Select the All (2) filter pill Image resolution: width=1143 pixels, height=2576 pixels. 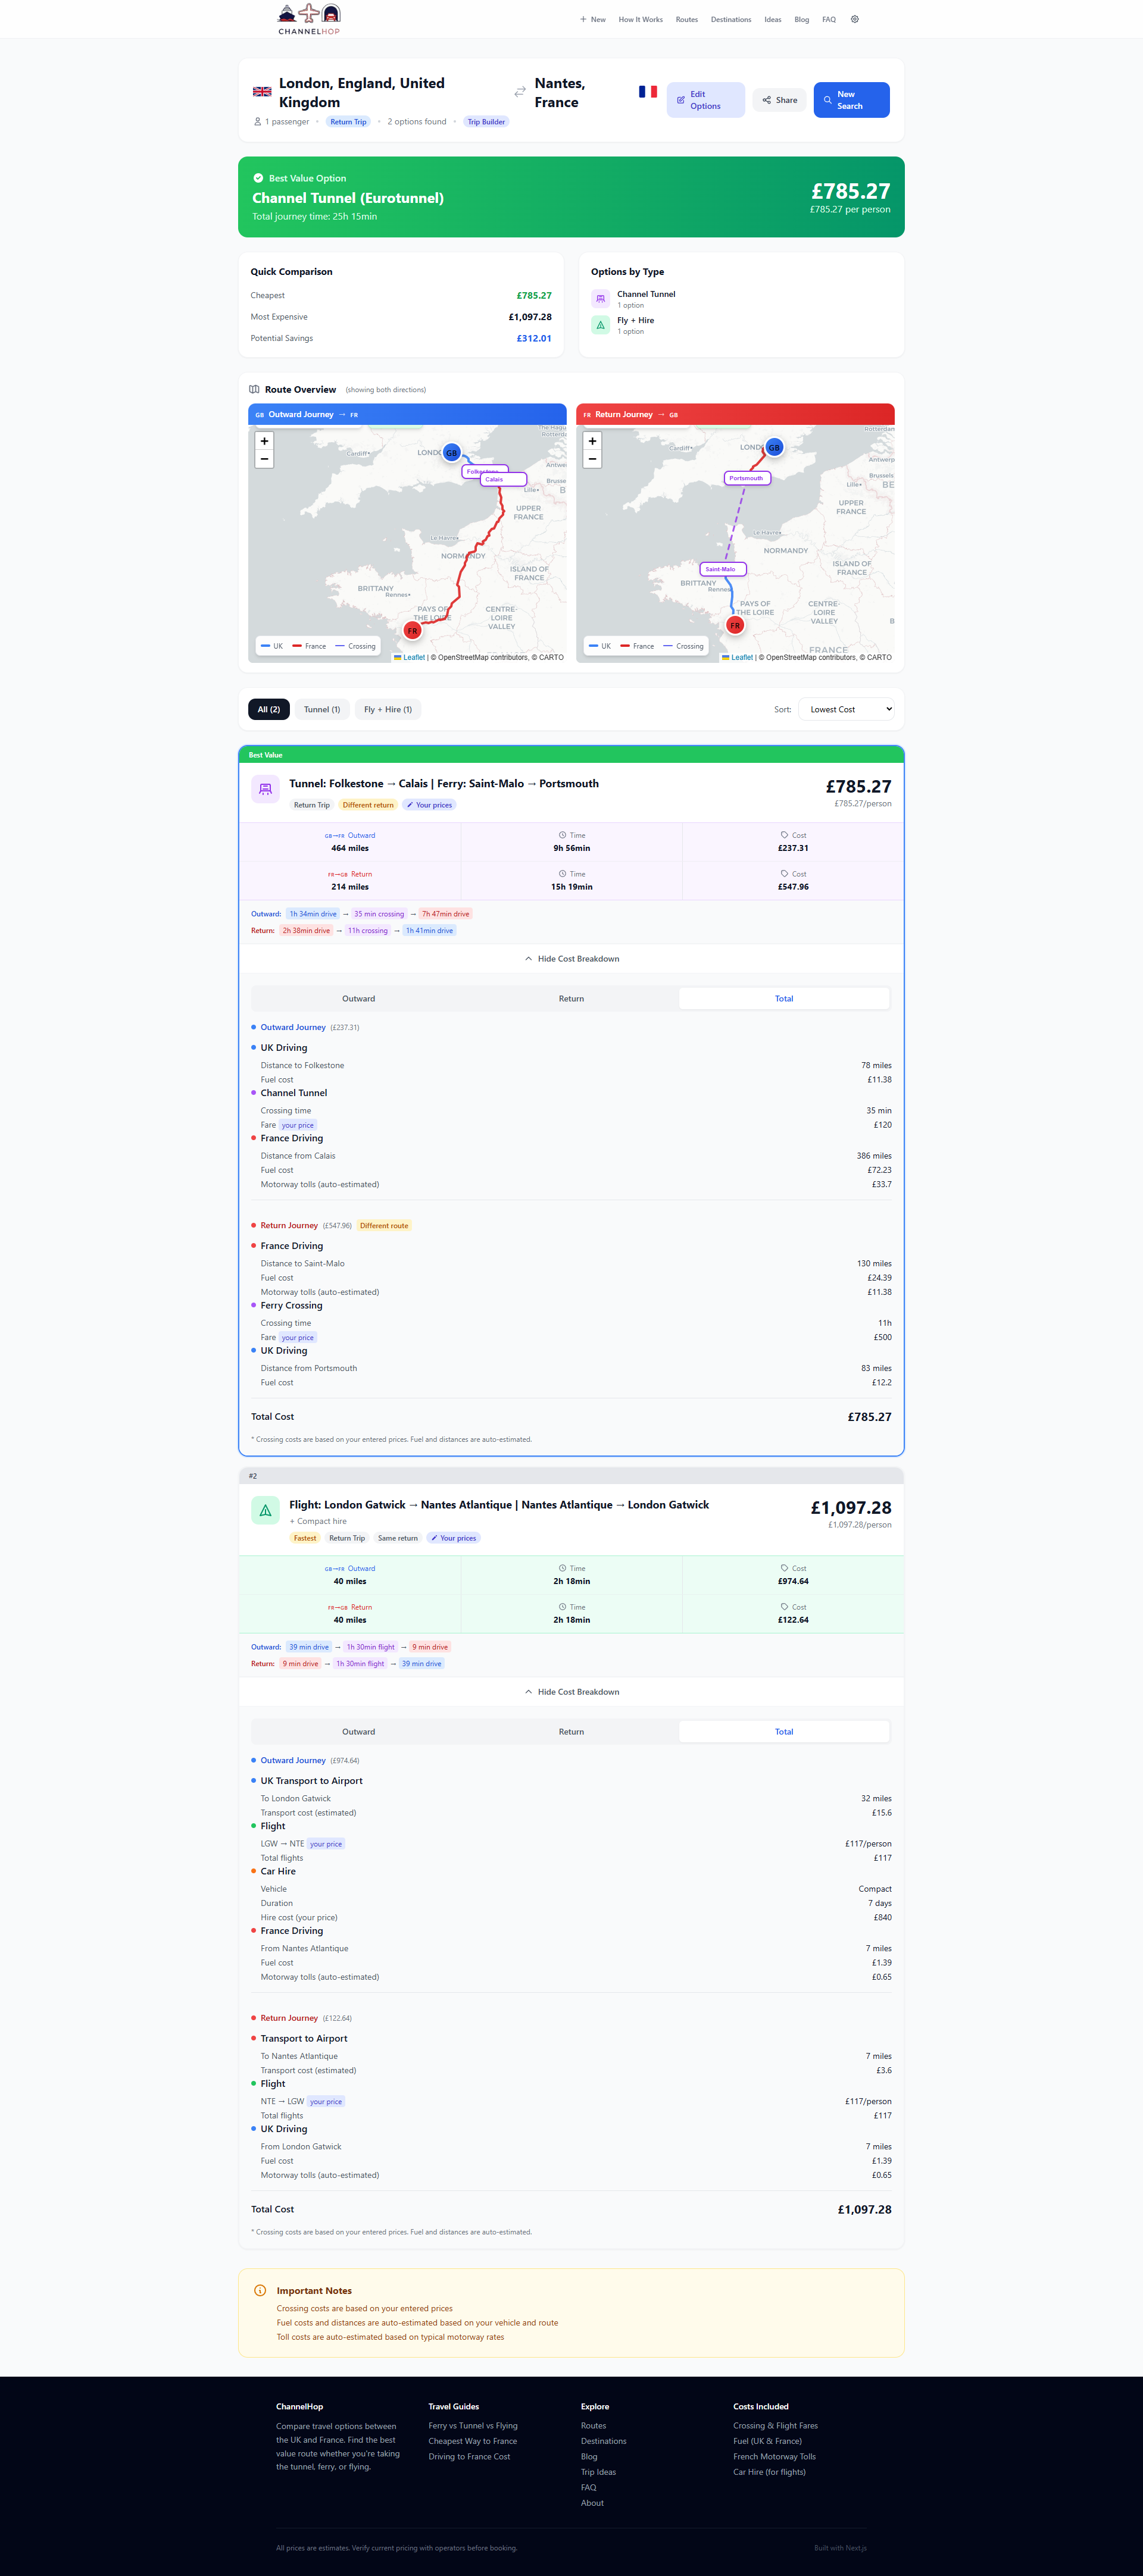pos(269,709)
